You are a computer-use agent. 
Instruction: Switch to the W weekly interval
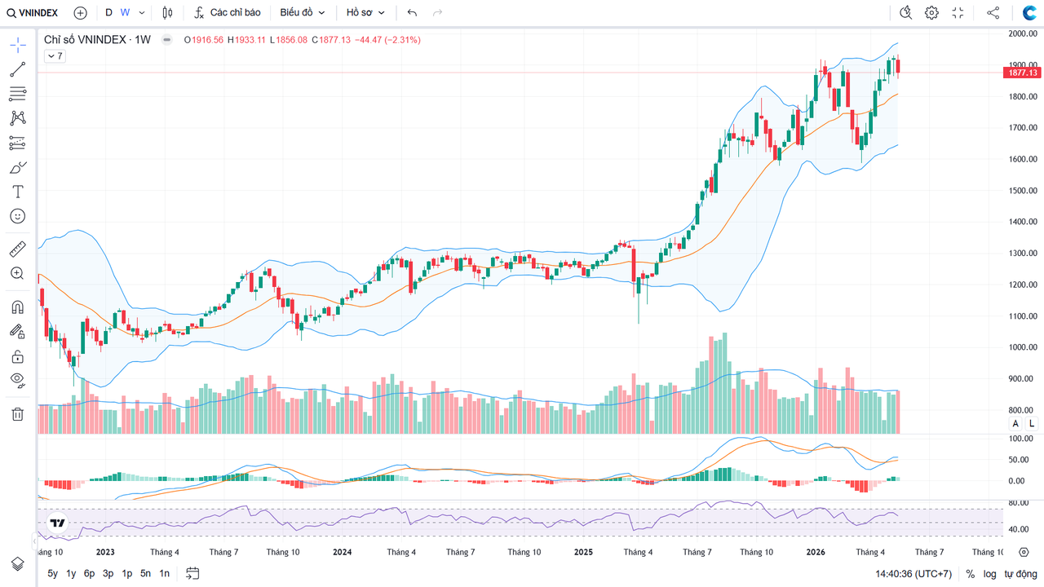125,13
